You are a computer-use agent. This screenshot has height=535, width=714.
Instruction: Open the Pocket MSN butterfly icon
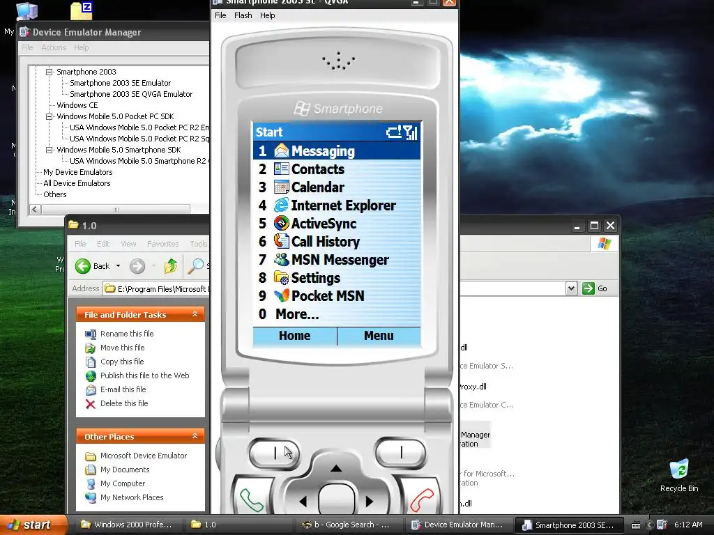click(x=282, y=295)
